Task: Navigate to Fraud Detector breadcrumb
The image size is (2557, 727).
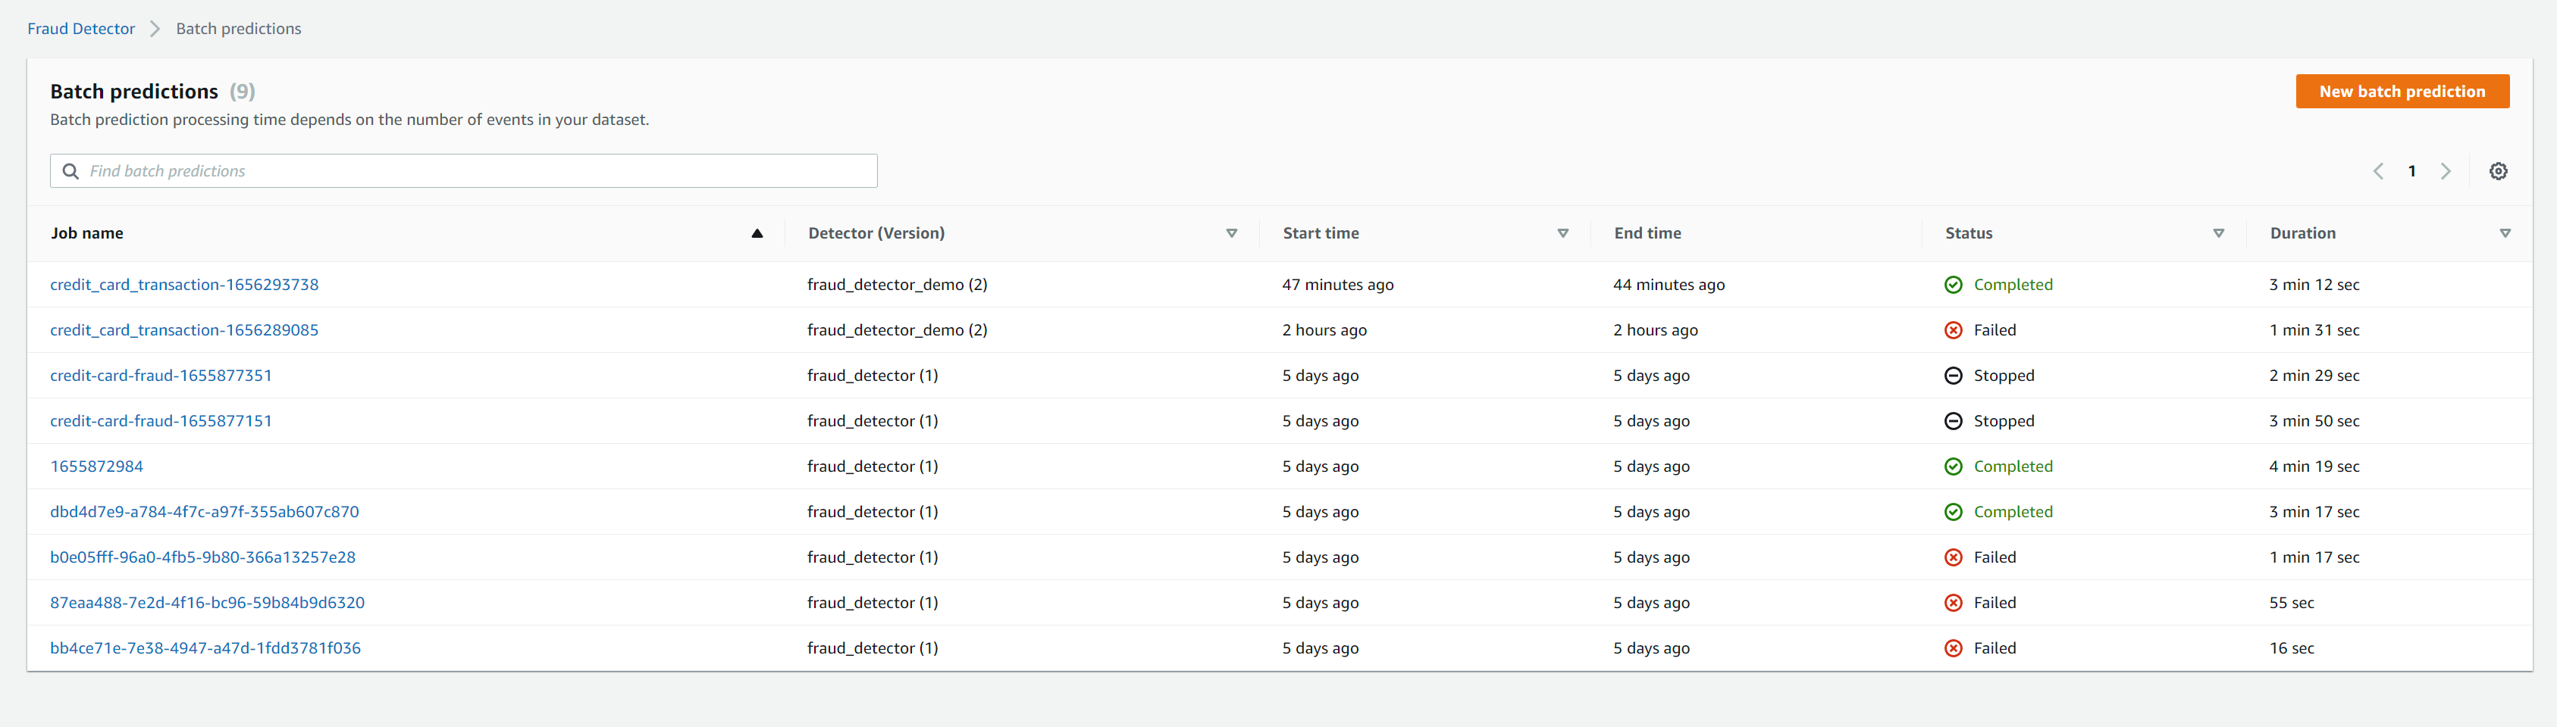Action: (81, 29)
